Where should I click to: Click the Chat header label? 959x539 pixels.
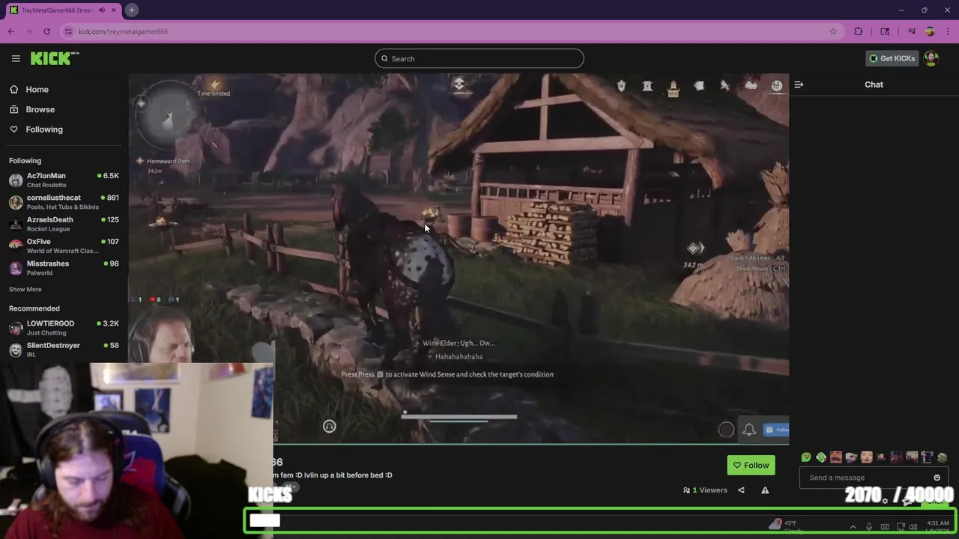click(874, 85)
